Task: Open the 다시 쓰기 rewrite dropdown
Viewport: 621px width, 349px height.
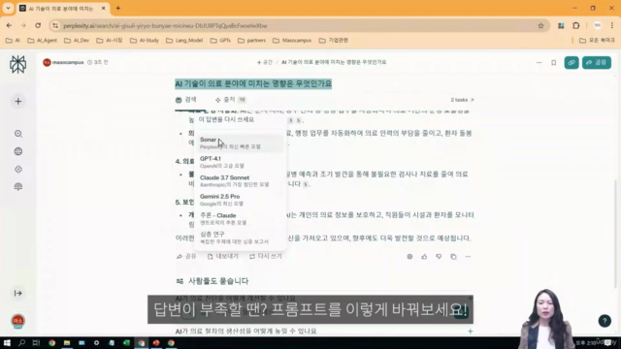Action: click(266, 256)
